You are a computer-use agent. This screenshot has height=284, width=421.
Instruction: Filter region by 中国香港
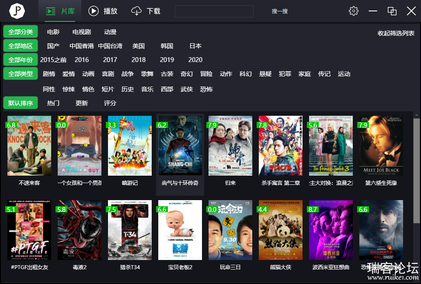[x=82, y=46]
